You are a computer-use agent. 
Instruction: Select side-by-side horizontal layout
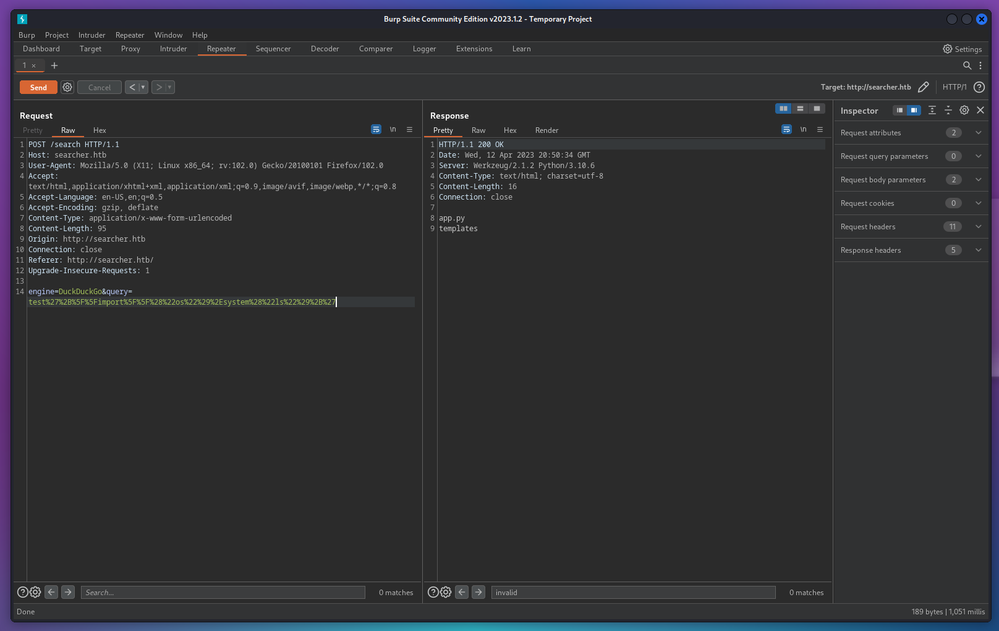point(783,109)
